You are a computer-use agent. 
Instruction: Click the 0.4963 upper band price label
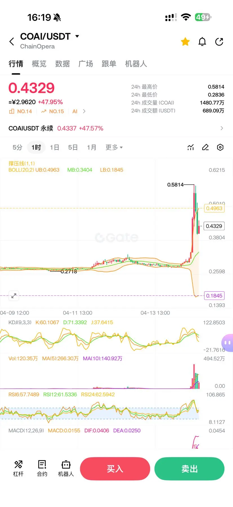point(214,208)
